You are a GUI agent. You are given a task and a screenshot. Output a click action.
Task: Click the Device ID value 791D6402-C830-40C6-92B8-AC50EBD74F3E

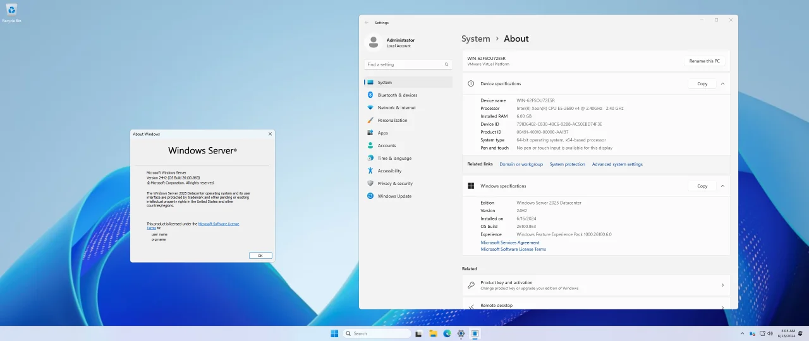(559, 124)
